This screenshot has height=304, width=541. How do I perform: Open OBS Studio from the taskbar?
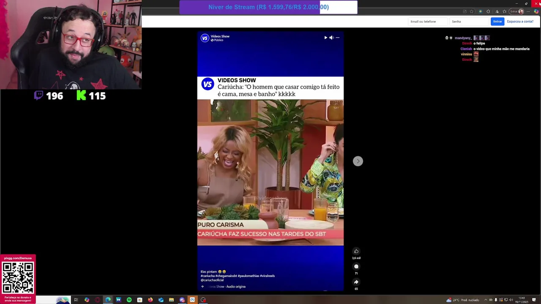[203, 300]
